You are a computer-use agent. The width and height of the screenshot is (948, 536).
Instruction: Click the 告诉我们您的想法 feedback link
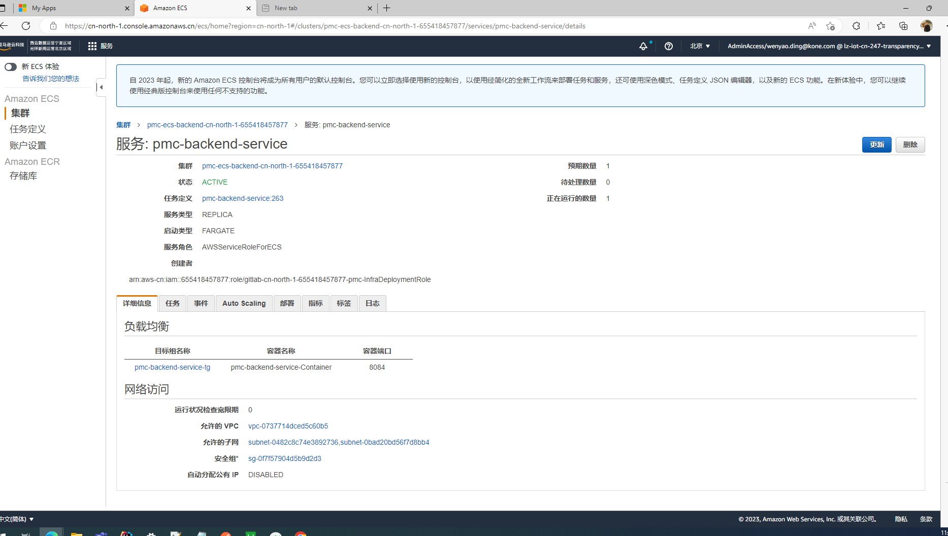tap(51, 79)
